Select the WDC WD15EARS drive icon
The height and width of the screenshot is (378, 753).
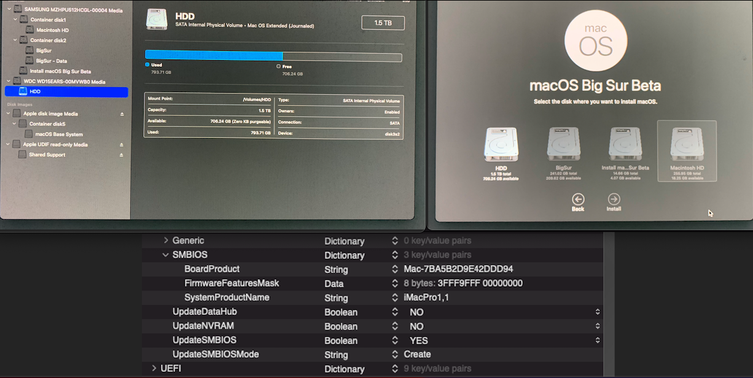17,81
